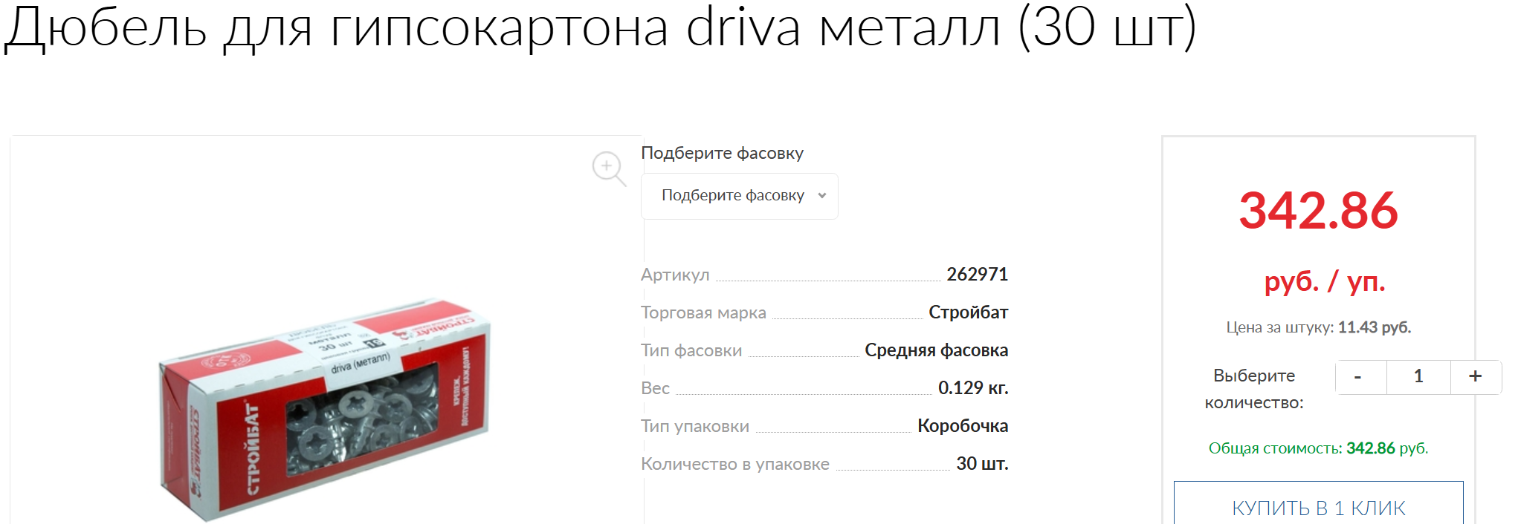Increase quantity with the plus button

[1476, 377]
